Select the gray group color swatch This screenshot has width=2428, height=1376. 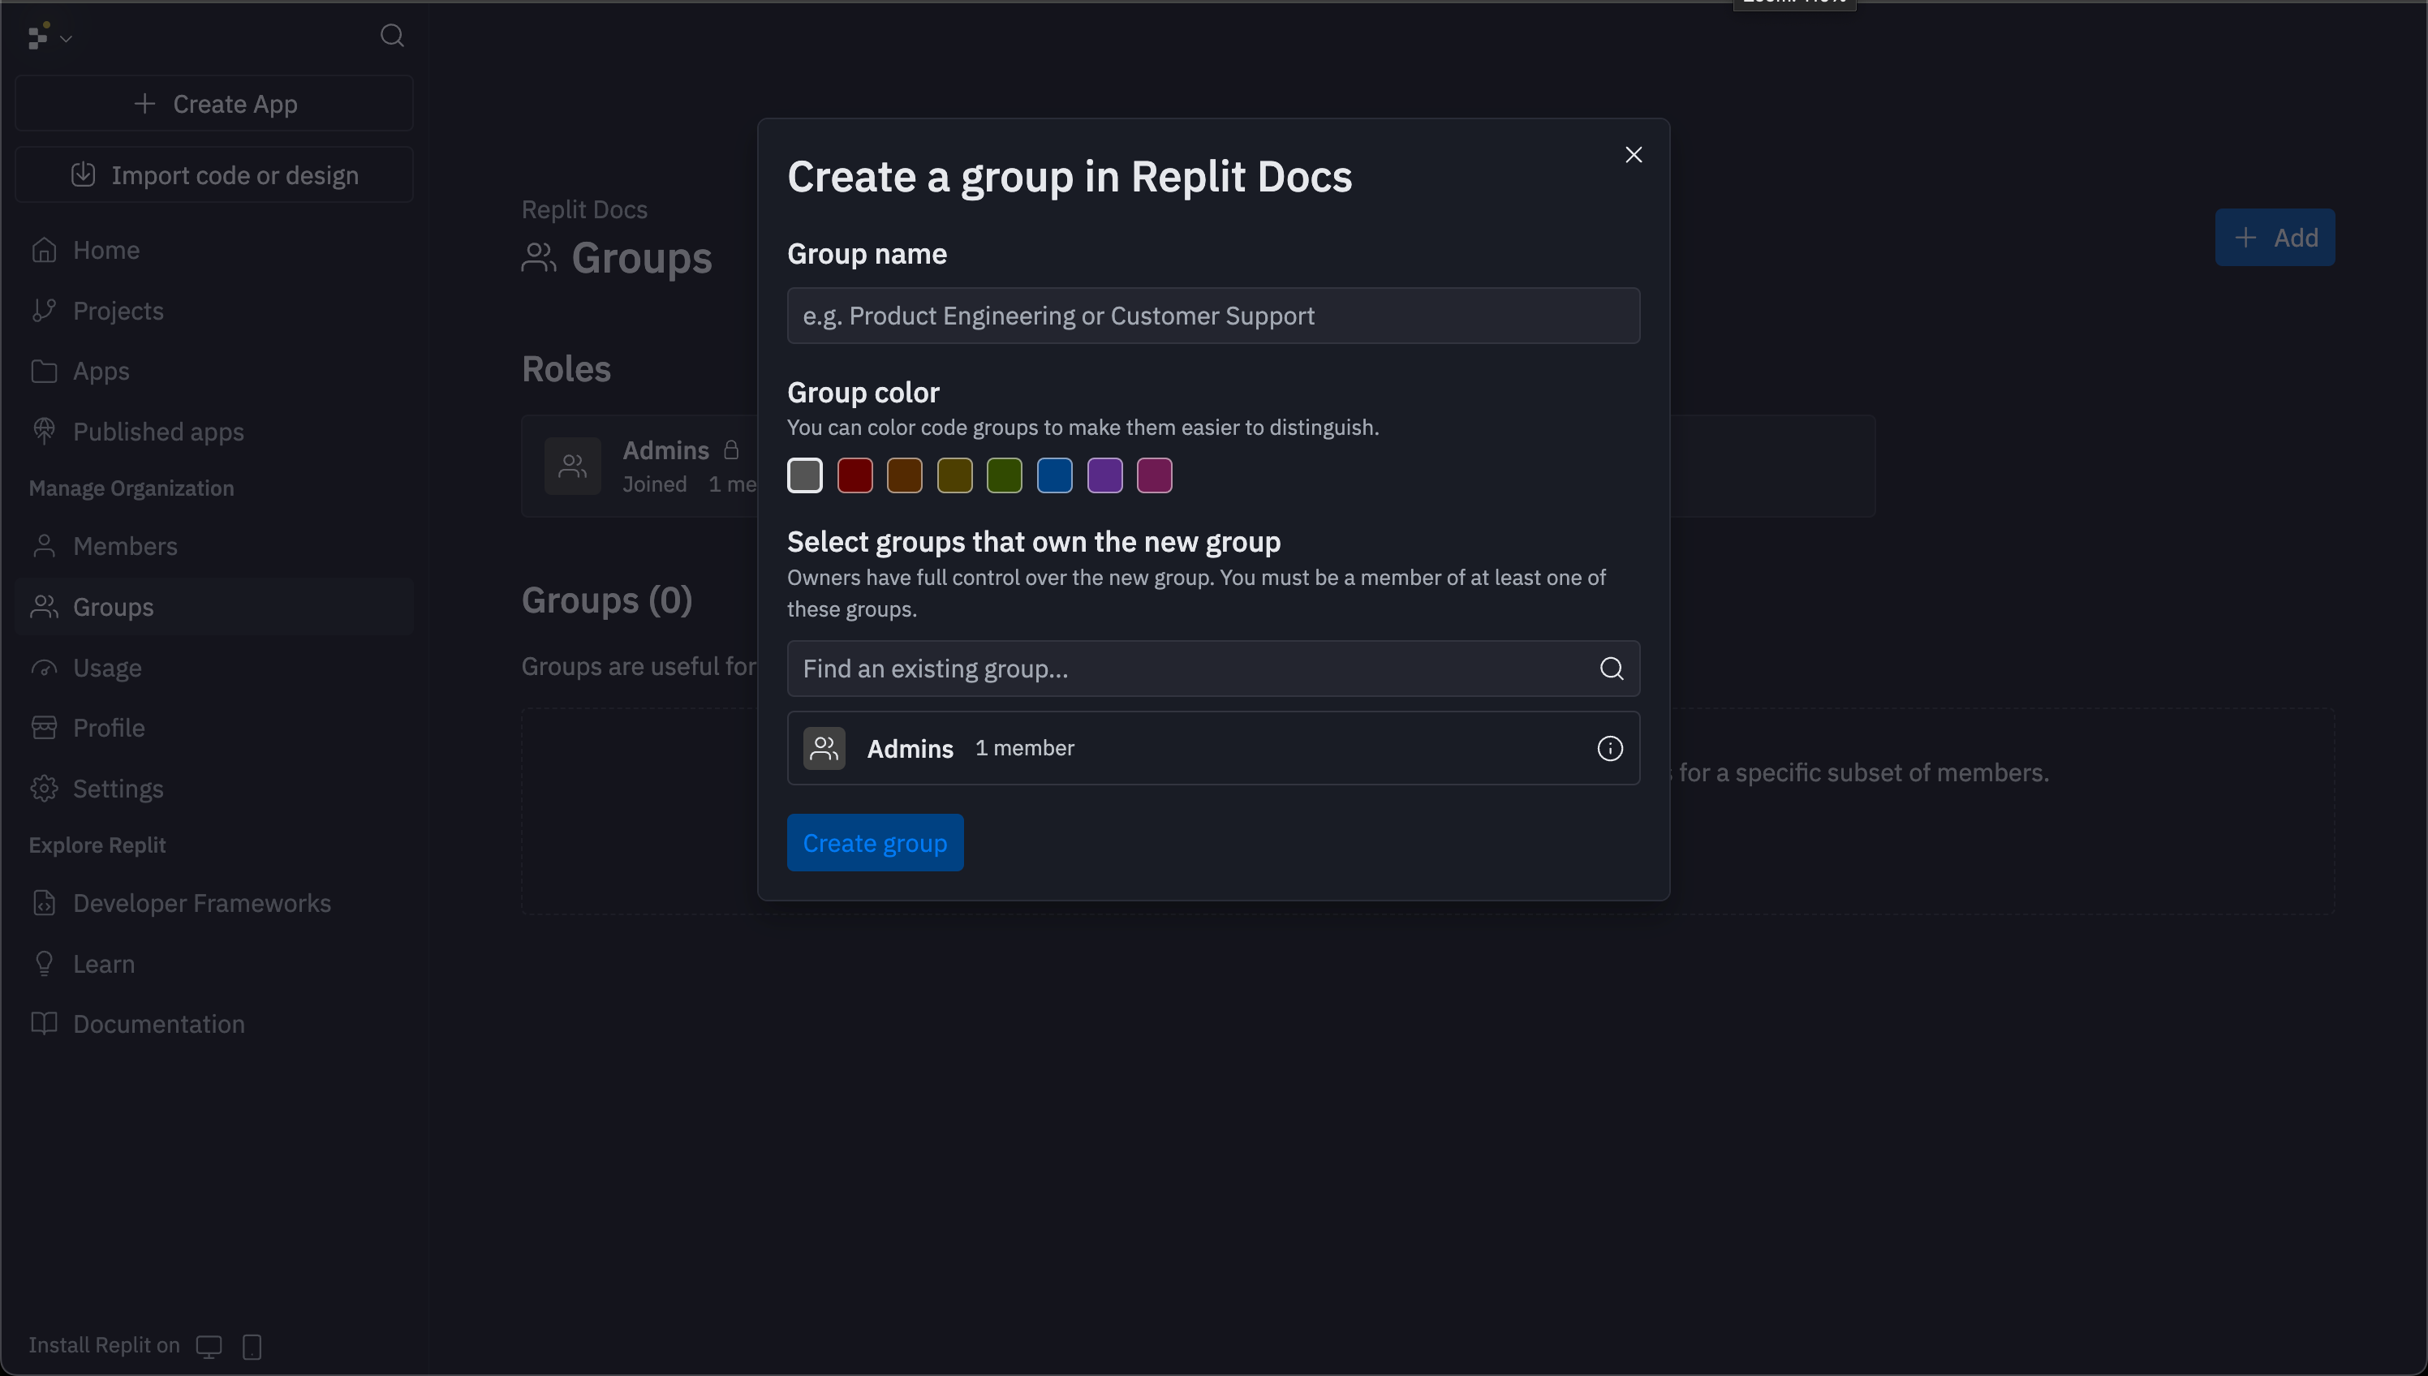804,475
